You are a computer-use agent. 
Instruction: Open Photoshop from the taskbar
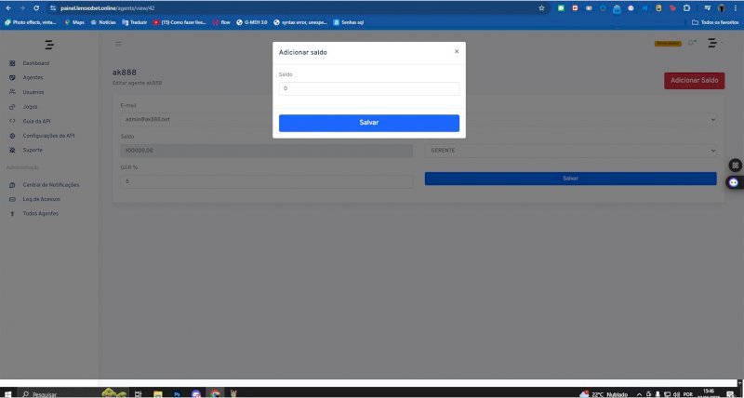click(177, 393)
